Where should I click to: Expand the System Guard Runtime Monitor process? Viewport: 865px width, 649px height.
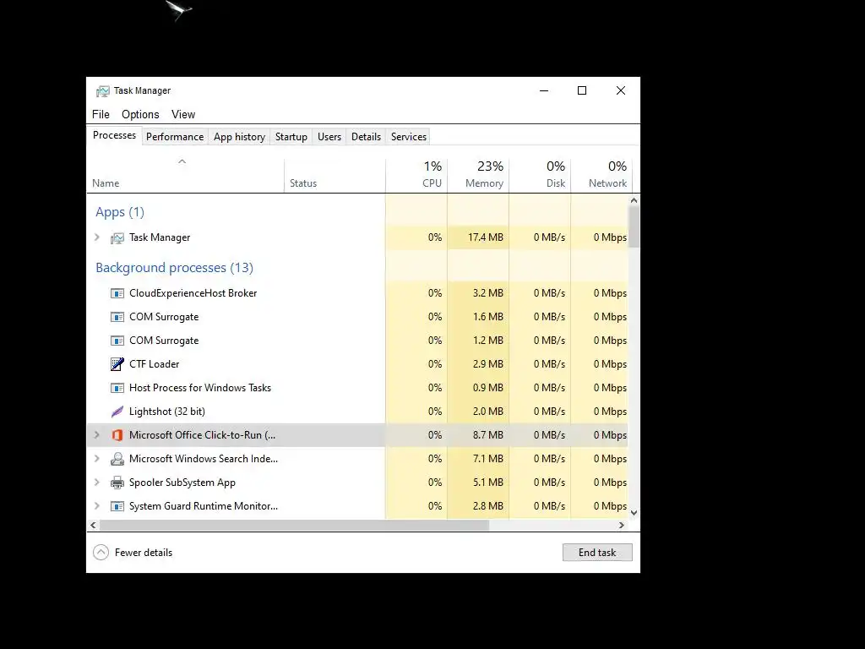pos(97,506)
